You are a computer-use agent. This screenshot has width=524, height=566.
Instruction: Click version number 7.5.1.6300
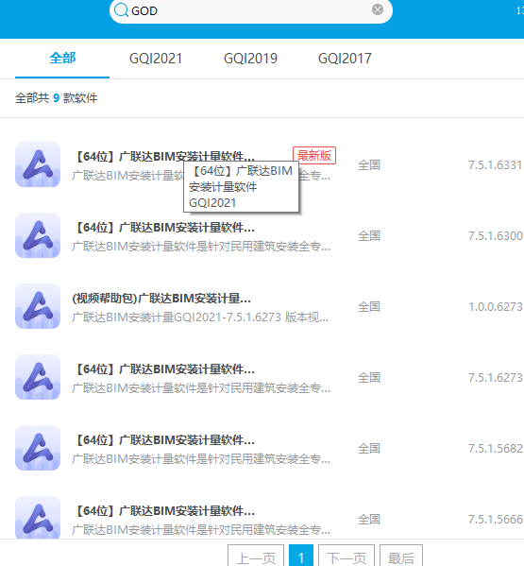495,235
